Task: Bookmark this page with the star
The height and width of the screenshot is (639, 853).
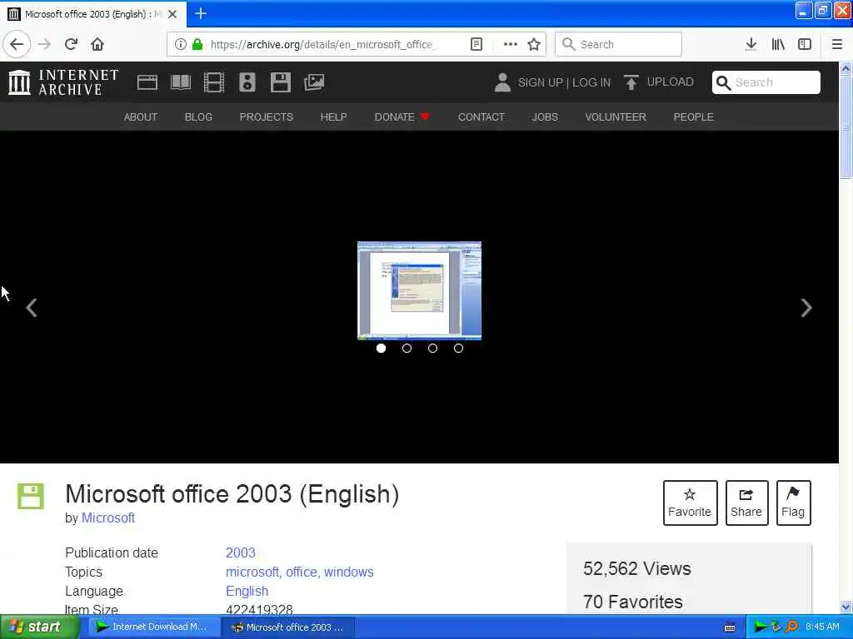Action: pos(534,45)
